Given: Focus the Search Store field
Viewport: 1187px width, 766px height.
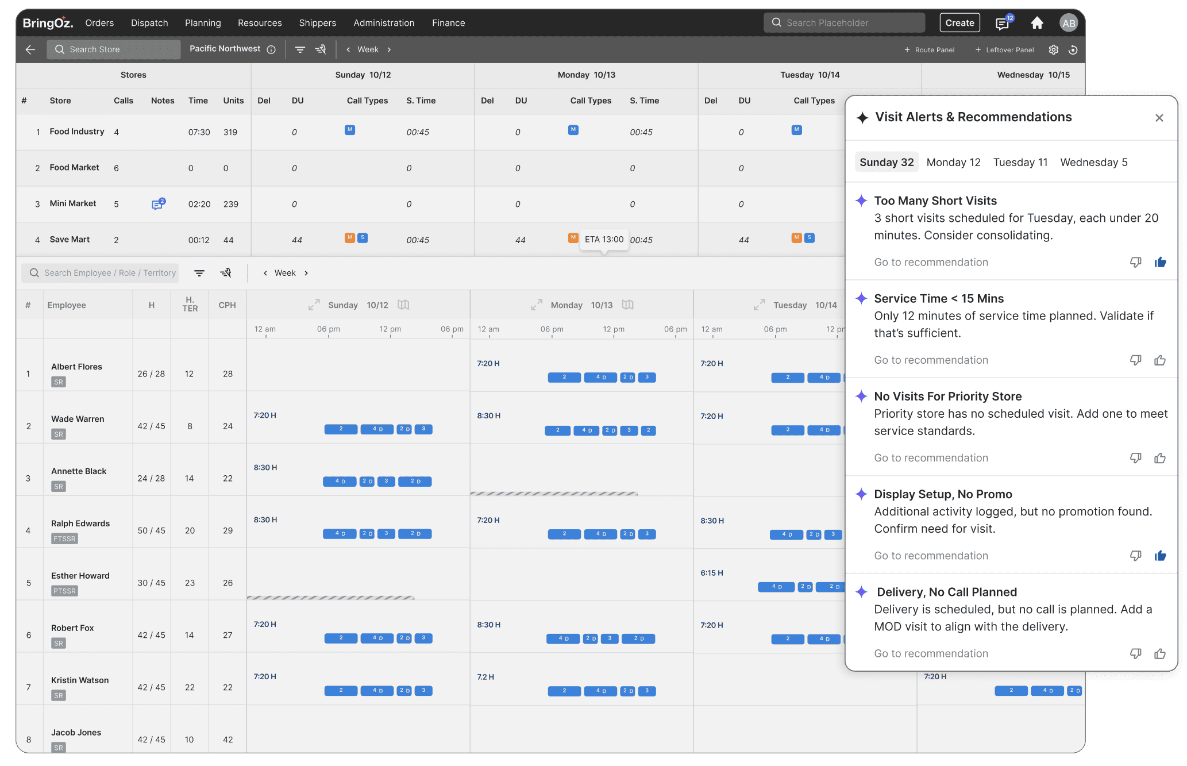Looking at the screenshot, I should point(114,49).
